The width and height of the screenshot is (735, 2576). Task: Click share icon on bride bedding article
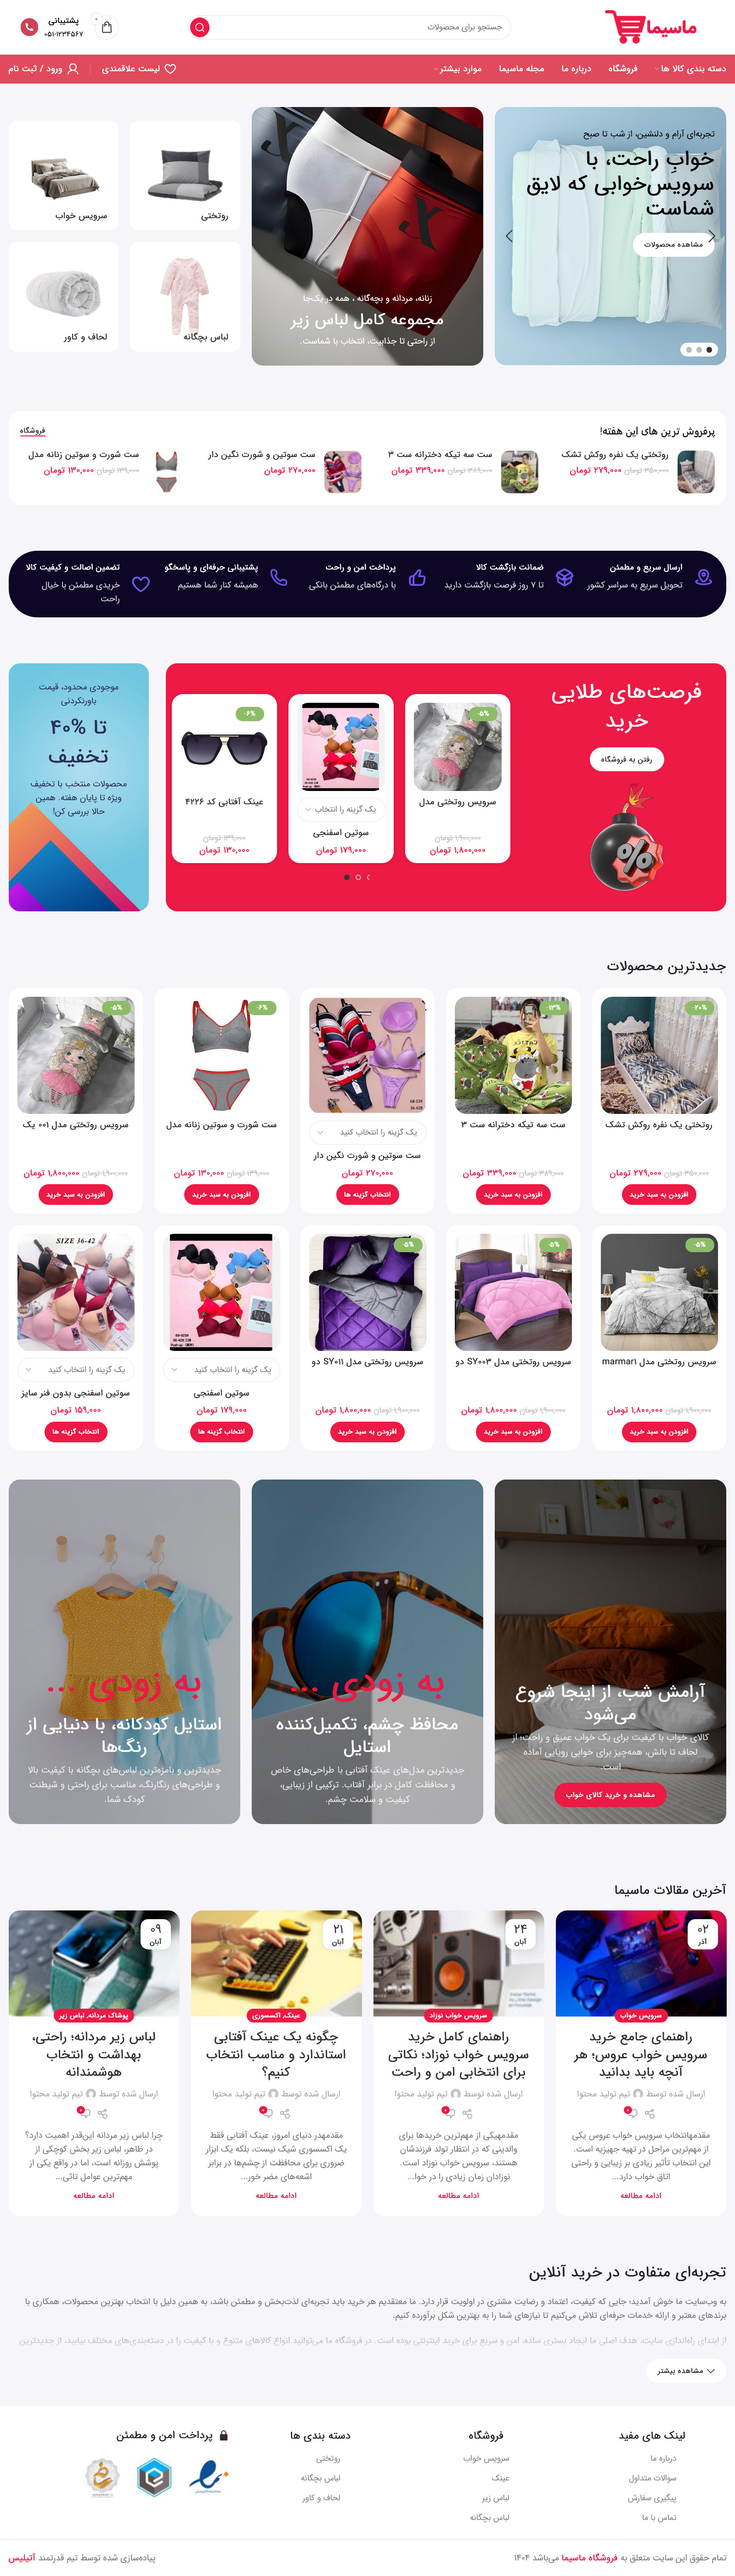pyautogui.click(x=650, y=2113)
